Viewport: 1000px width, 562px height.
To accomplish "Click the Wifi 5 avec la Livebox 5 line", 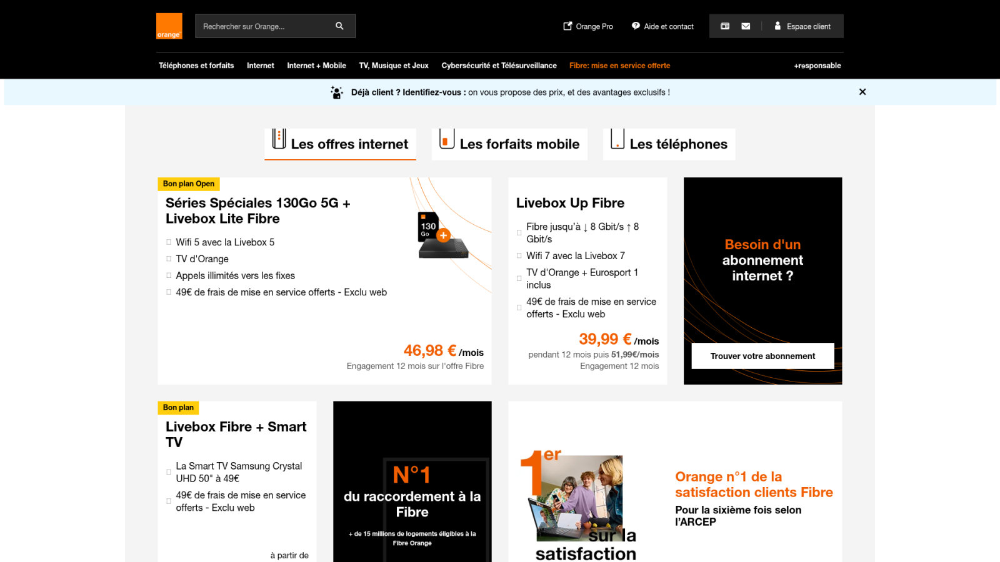I will click(x=225, y=242).
